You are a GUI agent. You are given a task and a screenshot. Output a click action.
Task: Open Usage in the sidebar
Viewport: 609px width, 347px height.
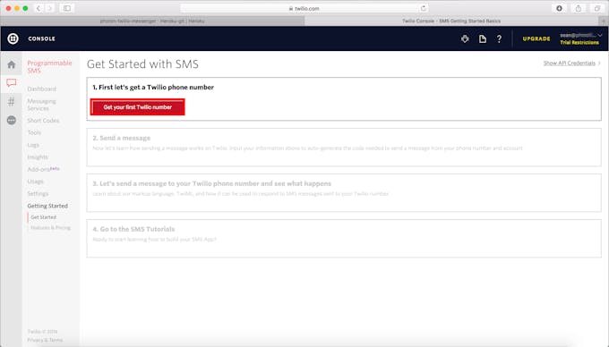click(x=35, y=182)
